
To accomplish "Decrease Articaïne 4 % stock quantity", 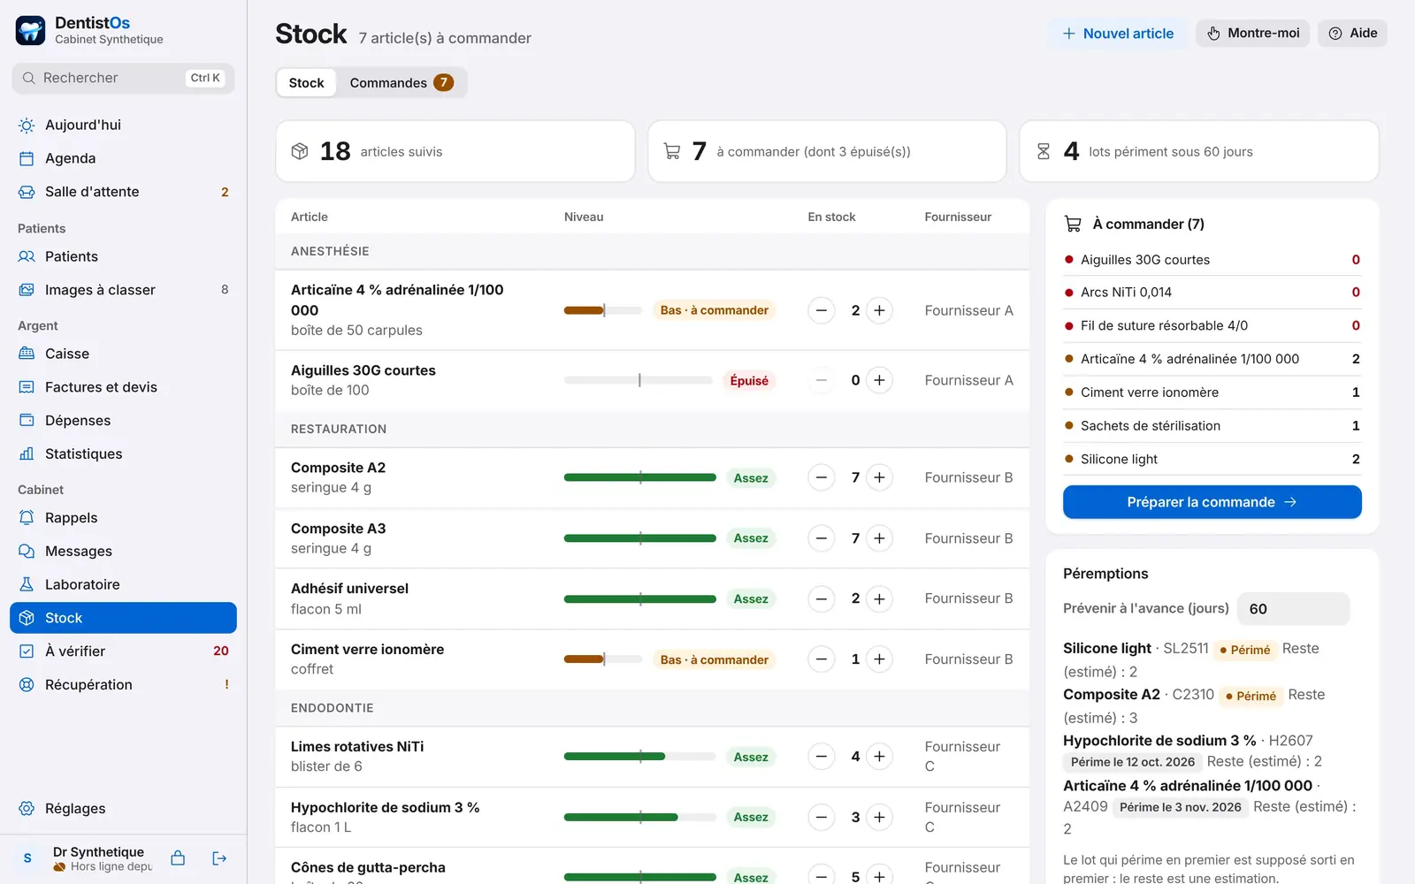I will (821, 310).
